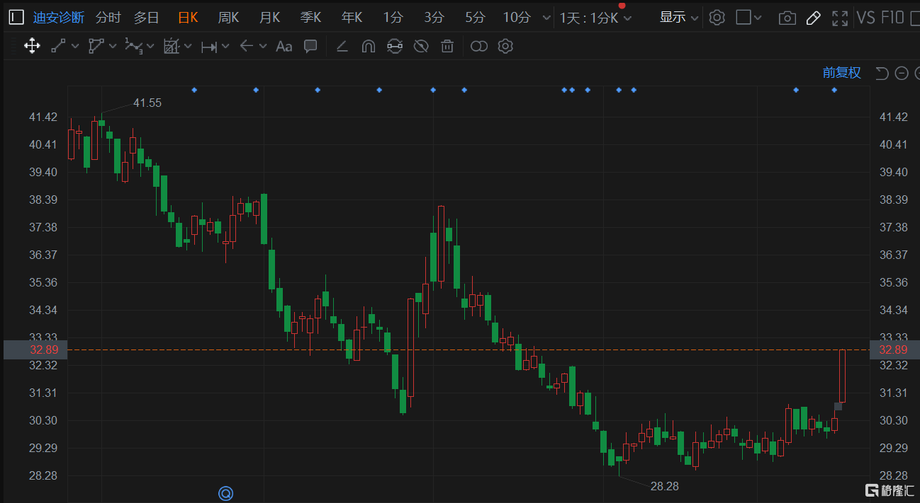This screenshot has height=503, width=920.
Task: Select the 日K daily candlestick tab
Action: click(188, 18)
